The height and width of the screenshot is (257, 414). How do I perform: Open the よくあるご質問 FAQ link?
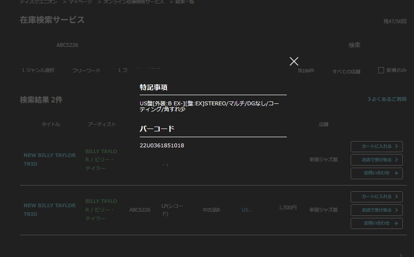[387, 100]
